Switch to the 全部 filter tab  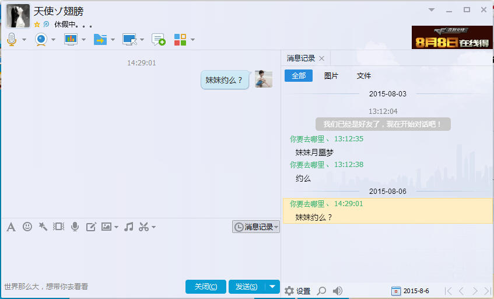click(x=299, y=76)
